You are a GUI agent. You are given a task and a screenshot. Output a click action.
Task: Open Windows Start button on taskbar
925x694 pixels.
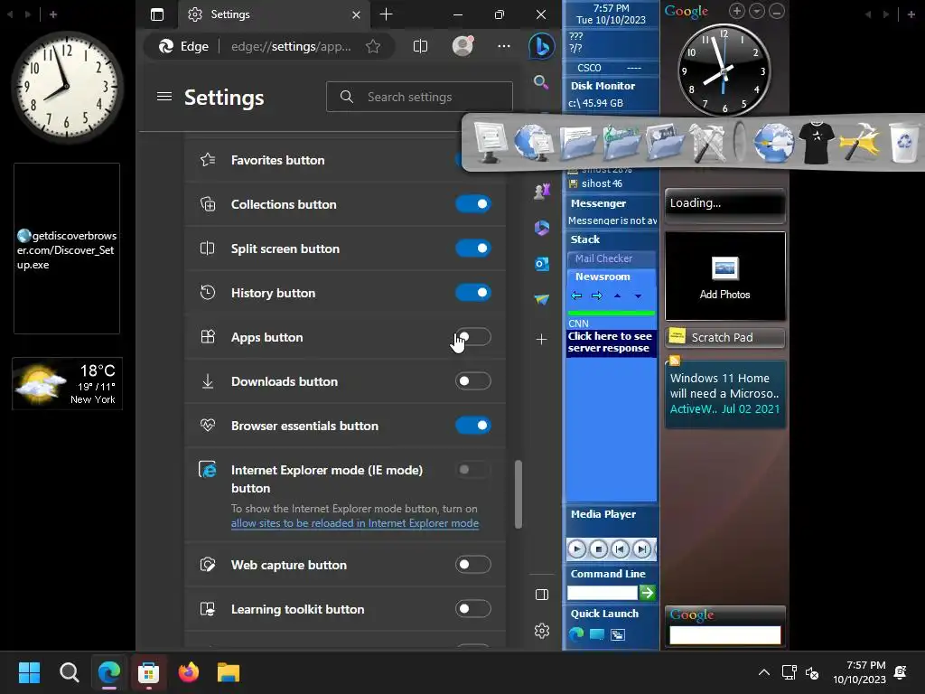(29, 672)
